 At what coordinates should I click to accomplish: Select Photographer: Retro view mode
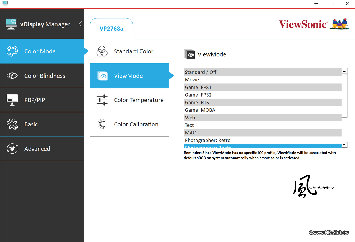[263, 140]
